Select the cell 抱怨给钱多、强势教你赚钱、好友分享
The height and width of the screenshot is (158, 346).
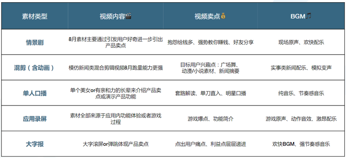coord(211,42)
